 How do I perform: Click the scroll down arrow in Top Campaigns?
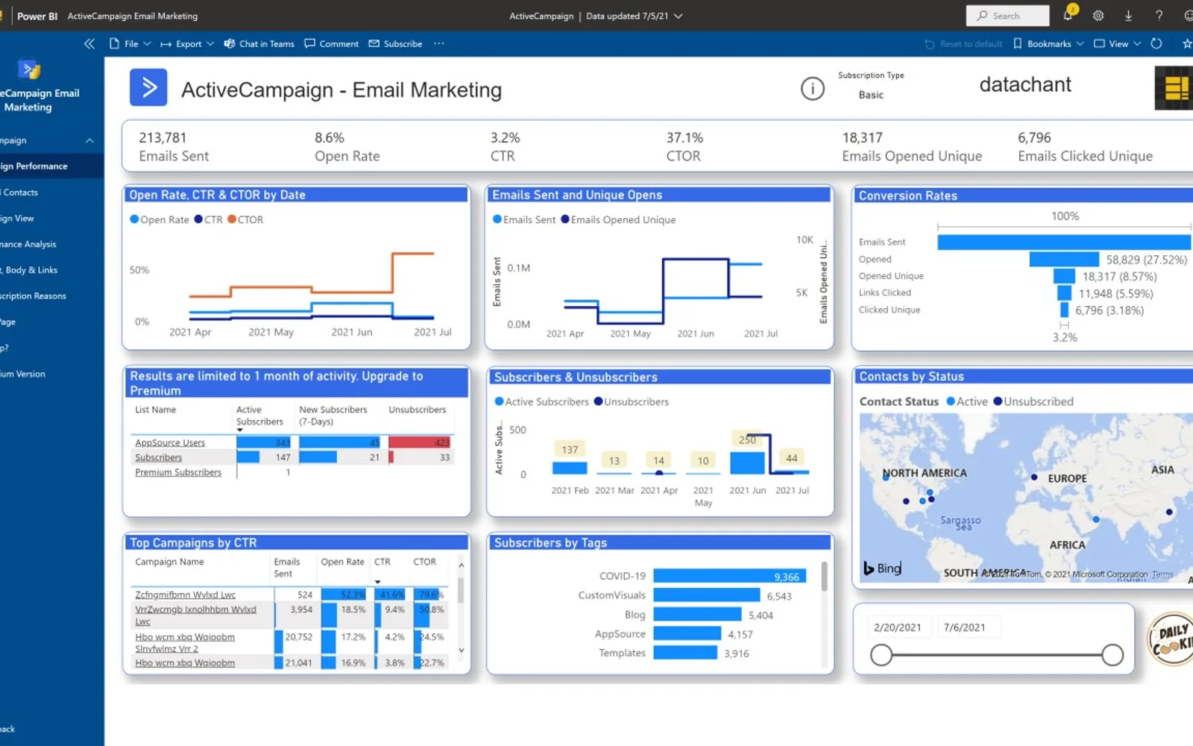[461, 651]
